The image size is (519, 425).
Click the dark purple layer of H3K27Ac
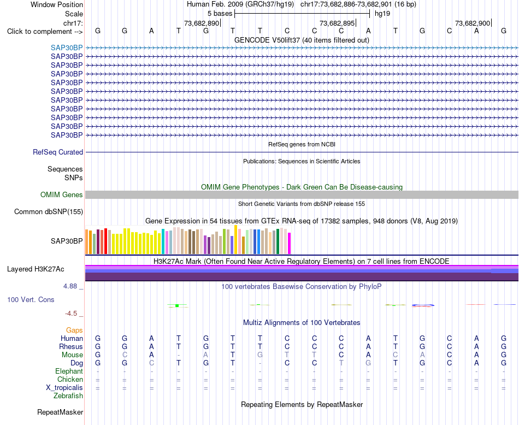pyautogui.click(x=302, y=277)
